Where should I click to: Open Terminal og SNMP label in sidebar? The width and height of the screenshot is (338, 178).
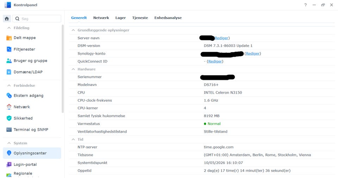coord(31,129)
